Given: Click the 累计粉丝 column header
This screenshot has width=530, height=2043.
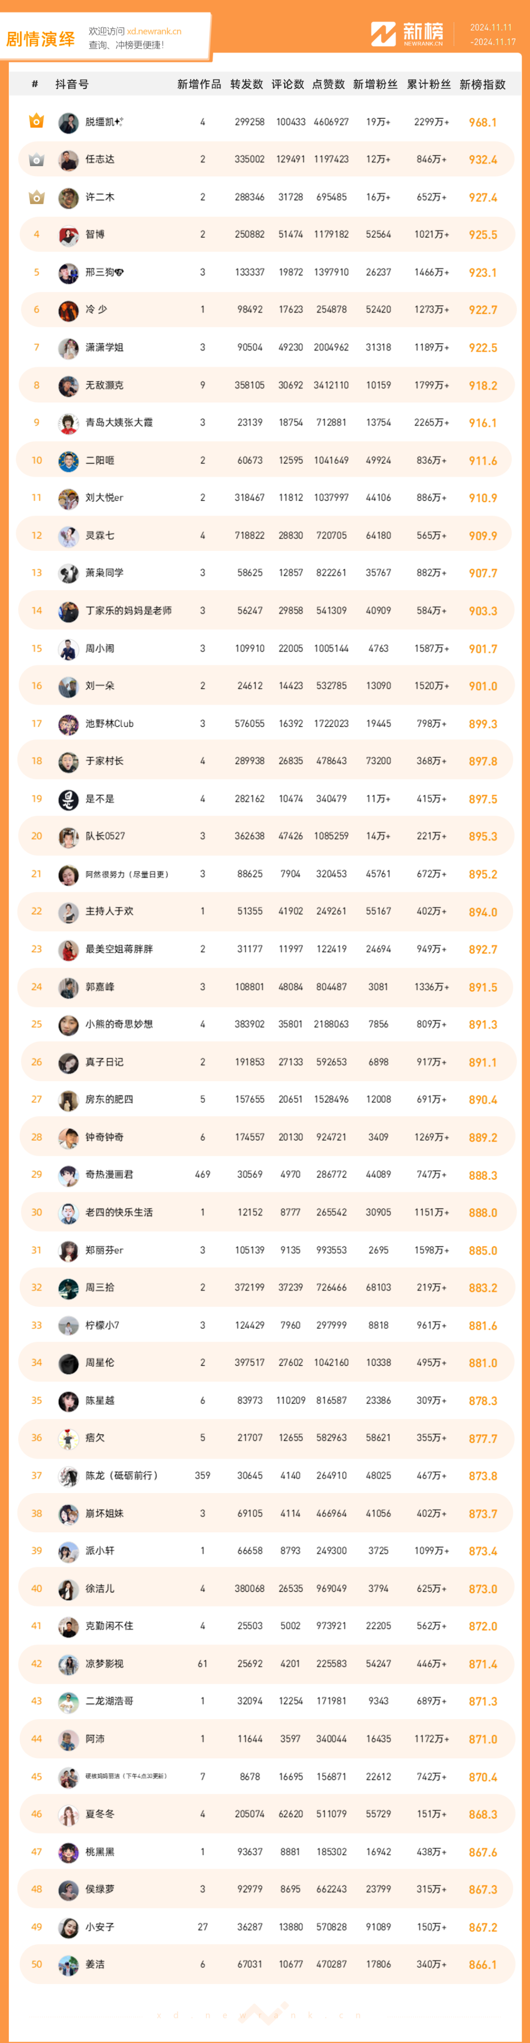Looking at the screenshot, I should tap(428, 84).
